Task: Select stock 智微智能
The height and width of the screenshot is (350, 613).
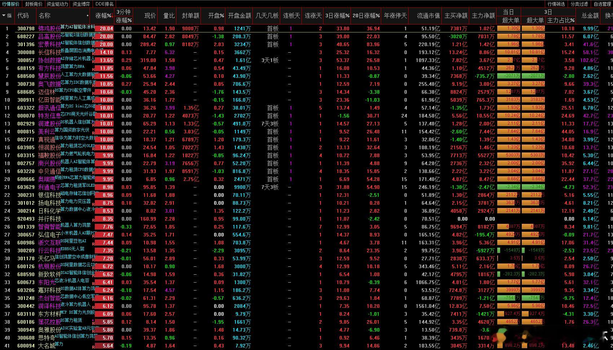Action: (x=49, y=227)
